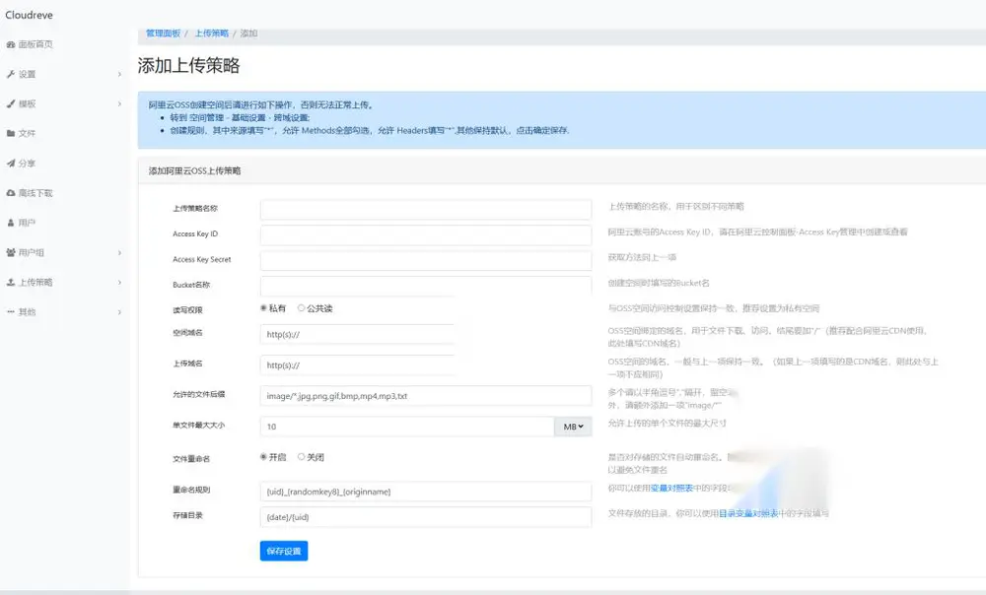
Task: Click the 添加阿里云OSS上传策略 panel header text
Action: coord(194,170)
